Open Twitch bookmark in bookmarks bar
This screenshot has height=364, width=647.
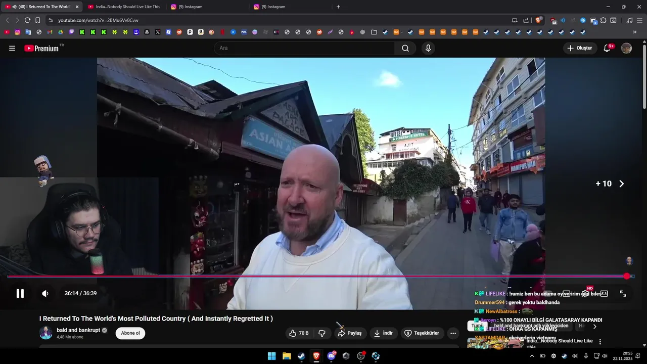71,32
